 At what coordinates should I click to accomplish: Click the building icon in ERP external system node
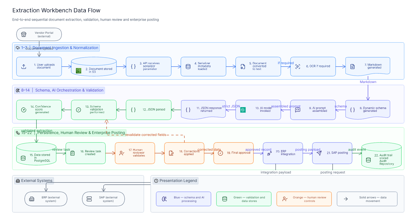point(32,199)
